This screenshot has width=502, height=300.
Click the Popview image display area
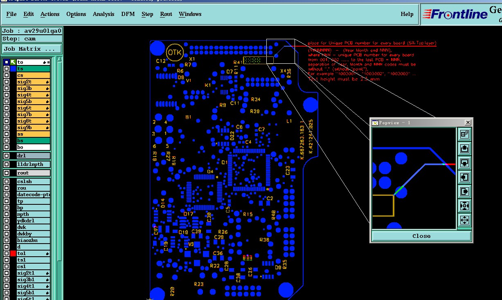[x=414, y=178]
